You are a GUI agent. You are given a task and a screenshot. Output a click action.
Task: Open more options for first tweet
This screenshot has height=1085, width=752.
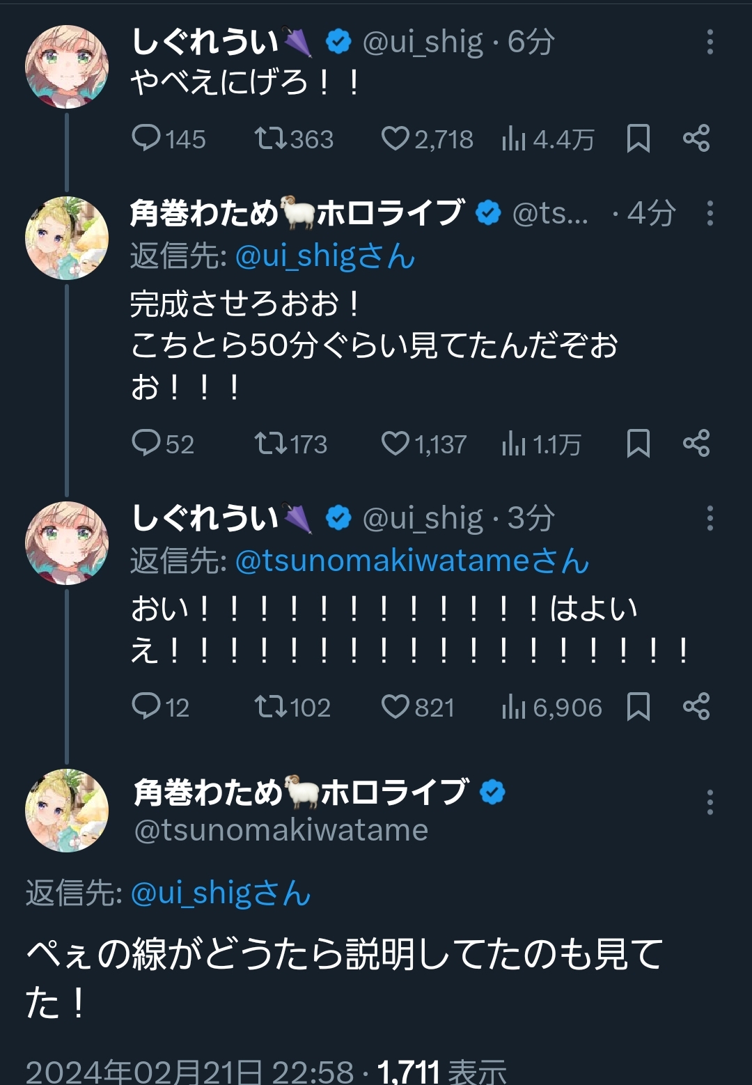point(710,42)
